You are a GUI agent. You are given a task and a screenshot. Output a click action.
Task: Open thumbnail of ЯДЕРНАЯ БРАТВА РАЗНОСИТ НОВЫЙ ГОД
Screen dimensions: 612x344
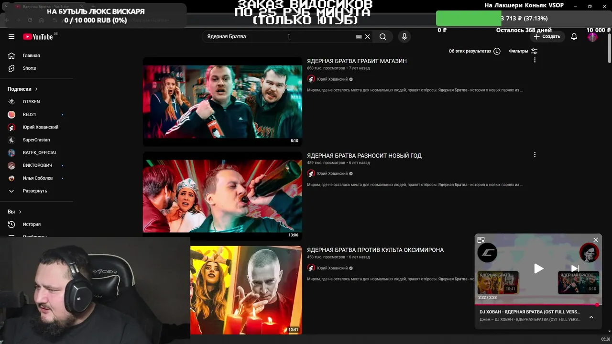pos(222,196)
